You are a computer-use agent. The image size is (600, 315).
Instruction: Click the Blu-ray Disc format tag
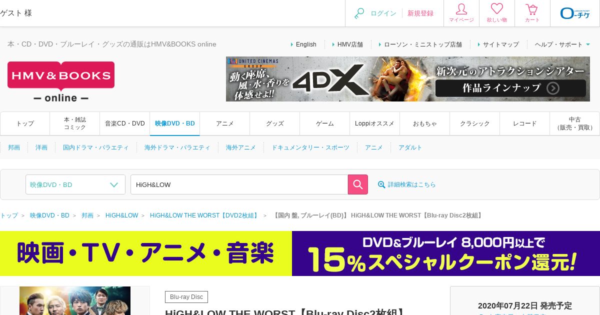tap(186, 297)
